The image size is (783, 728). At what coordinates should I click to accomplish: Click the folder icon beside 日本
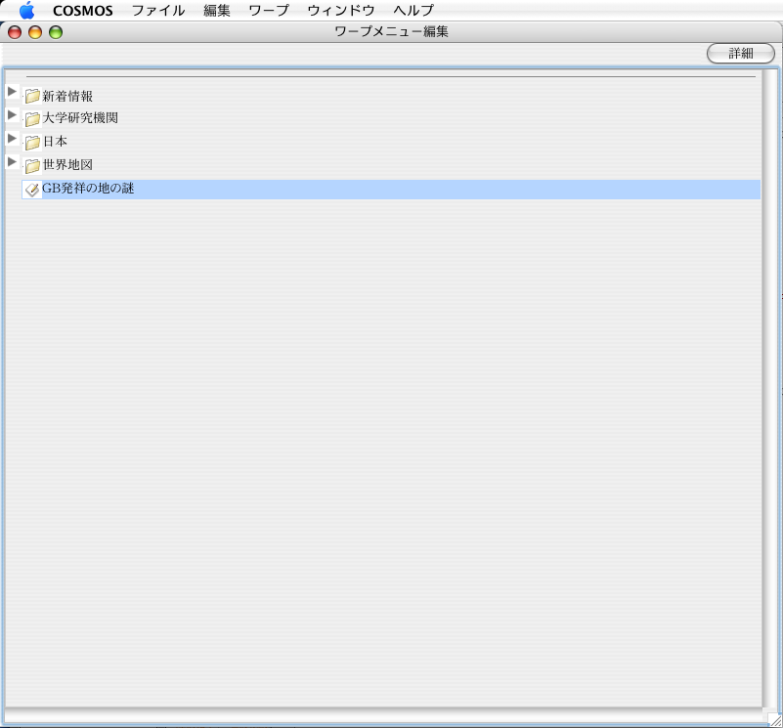point(32,143)
